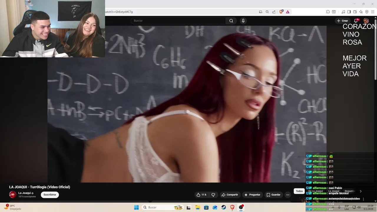Open the browser hamburger menu
The image size is (377, 212).
pyautogui.click(x=373, y=12)
